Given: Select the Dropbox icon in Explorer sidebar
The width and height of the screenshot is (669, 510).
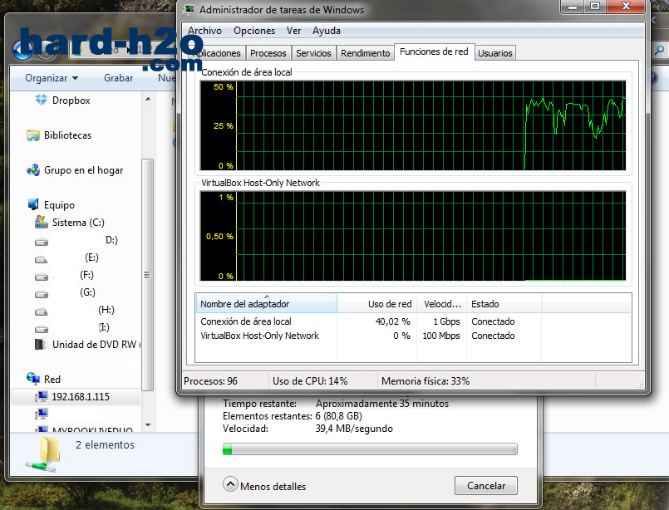Looking at the screenshot, I should coord(42,101).
